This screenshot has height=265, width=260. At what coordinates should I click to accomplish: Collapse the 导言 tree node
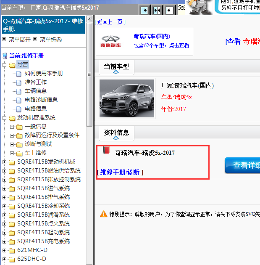click(x=4, y=65)
